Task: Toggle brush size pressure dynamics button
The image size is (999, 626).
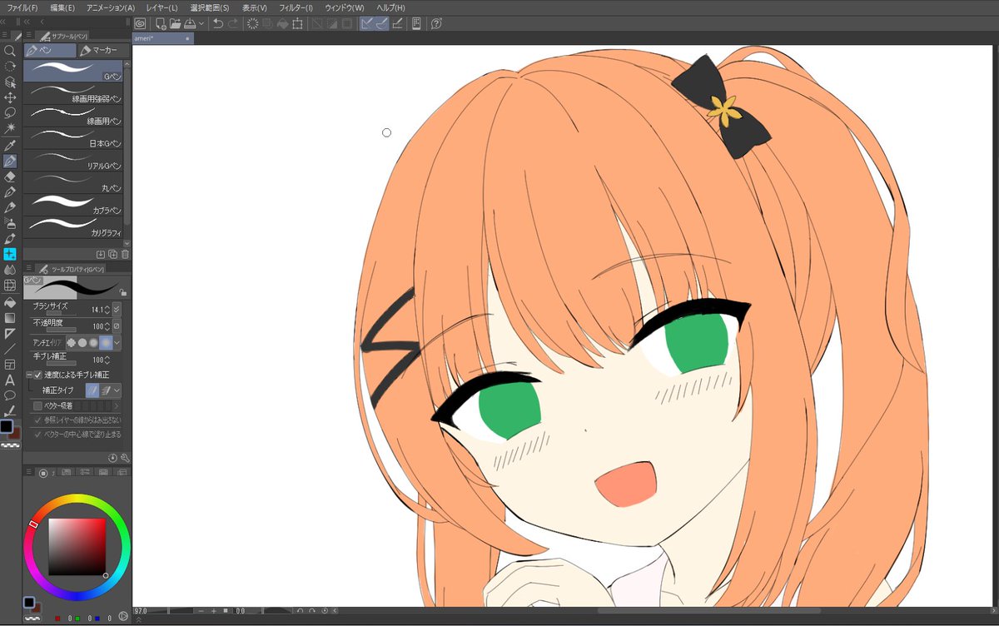Action: click(117, 310)
